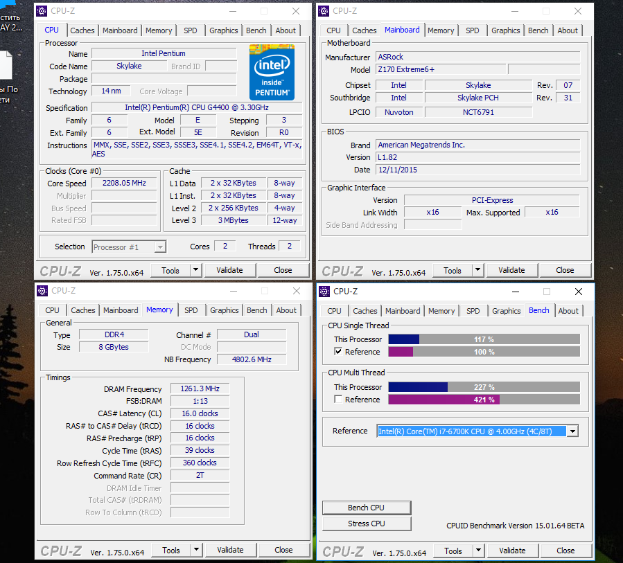Click Tools button in CPU window

tap(170, 270)
